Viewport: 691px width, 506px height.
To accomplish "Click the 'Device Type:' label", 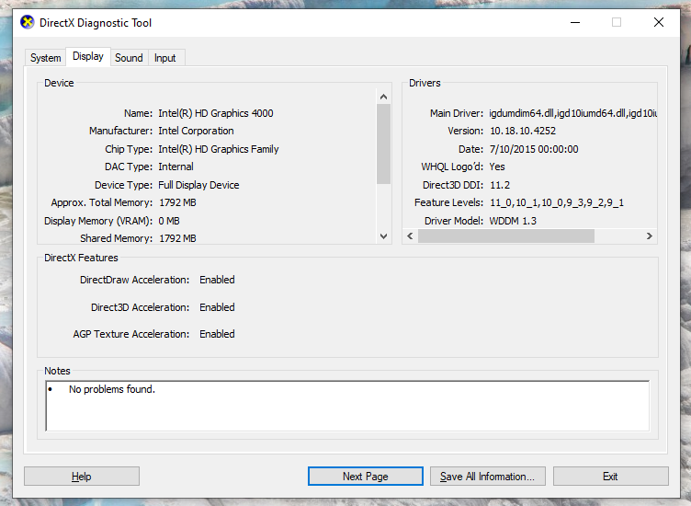I will 123,185.
